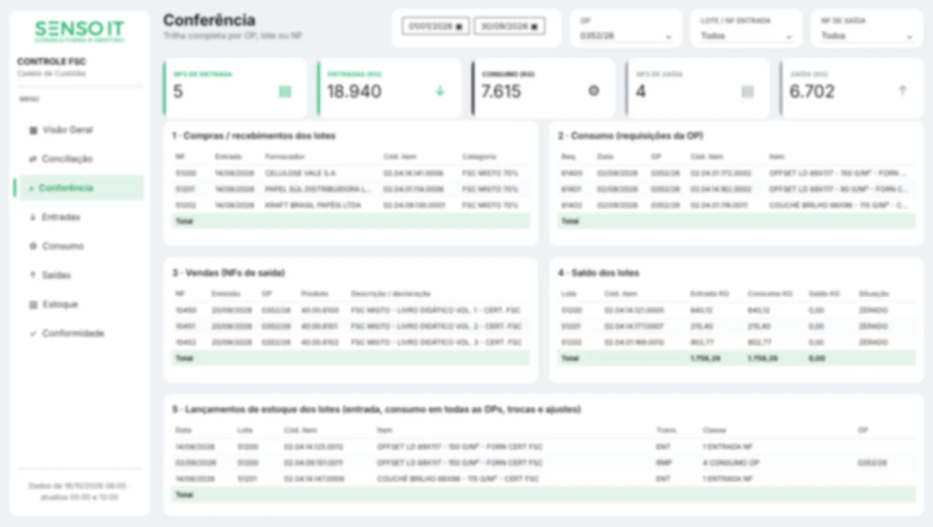
Task: Click the Visão Geral grid icon in sidebar
Action: click(x=33, y=130)
